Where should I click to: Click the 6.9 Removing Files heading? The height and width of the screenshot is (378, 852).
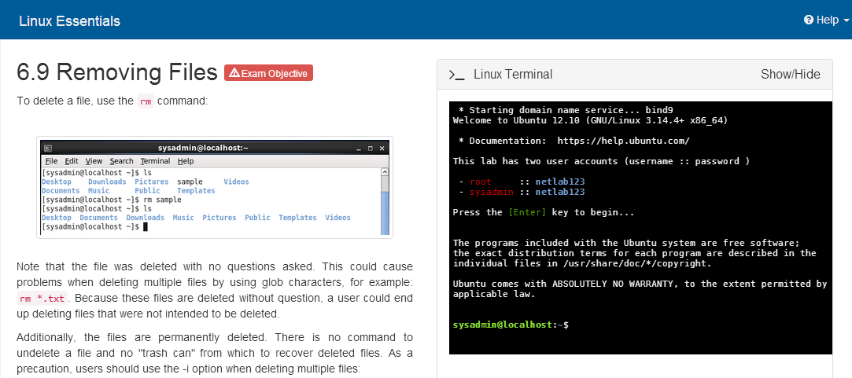[117, 73]
